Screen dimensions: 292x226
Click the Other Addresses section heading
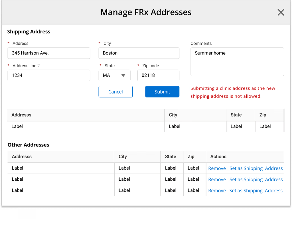[28, 145]
